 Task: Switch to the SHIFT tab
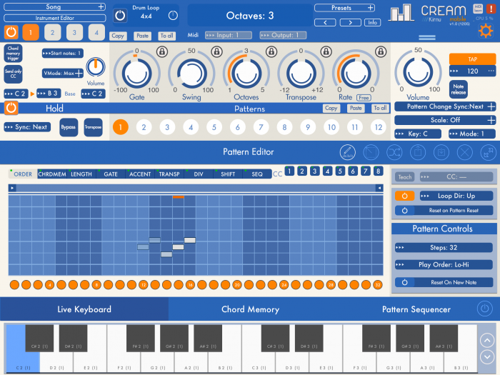pos(228,174)
